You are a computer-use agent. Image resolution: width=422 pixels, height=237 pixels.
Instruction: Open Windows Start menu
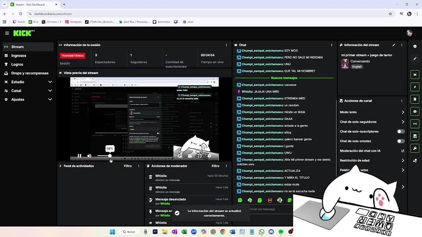112,232
